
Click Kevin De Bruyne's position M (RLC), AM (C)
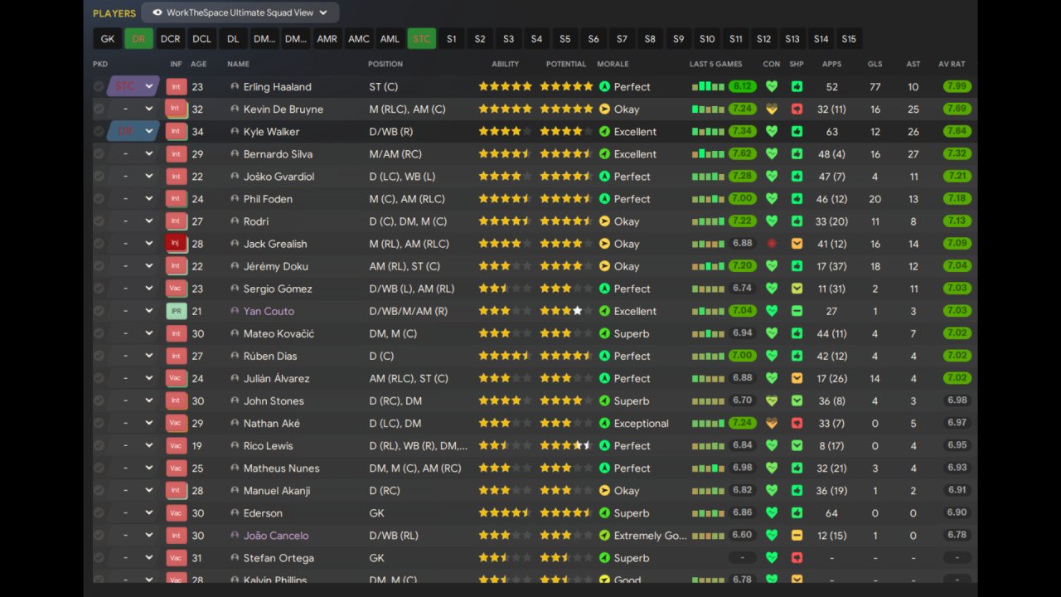[x=407, y=109]
